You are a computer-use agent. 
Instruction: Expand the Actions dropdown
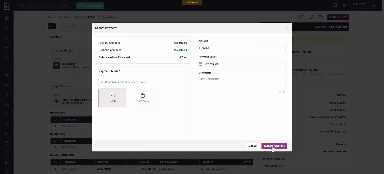tap(338, 17)
